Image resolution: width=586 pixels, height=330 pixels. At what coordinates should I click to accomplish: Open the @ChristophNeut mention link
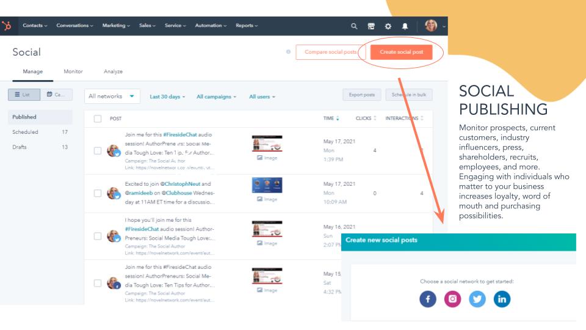coord(180,184)
